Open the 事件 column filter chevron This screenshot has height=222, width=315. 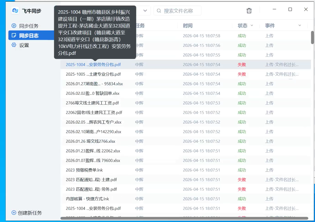pos(300,25)
